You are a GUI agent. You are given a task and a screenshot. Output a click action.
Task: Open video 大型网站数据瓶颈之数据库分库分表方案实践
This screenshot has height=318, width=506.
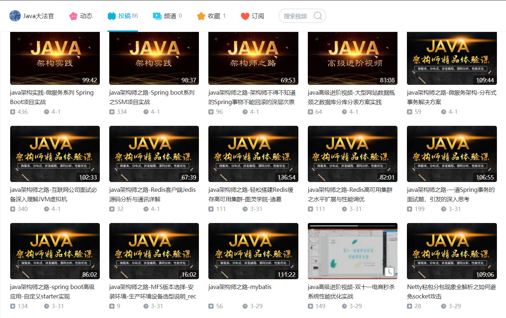tap(351, 97)
